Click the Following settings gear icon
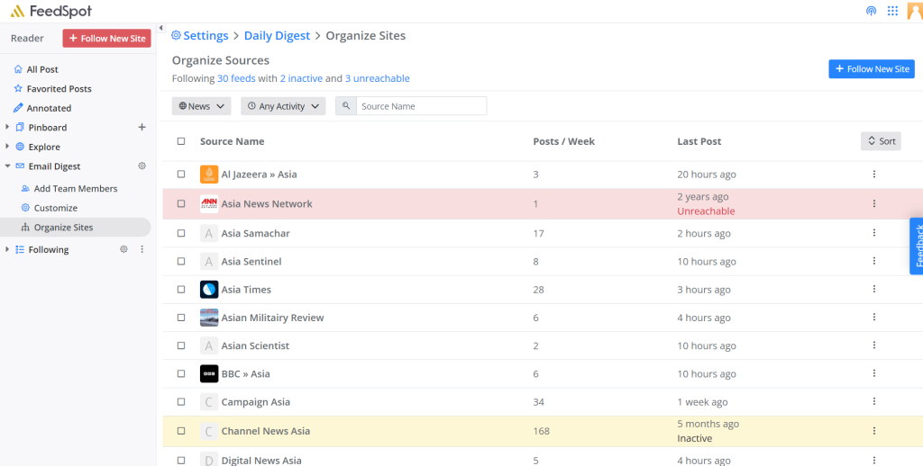 pyautogui.click(x=124, y=249)
